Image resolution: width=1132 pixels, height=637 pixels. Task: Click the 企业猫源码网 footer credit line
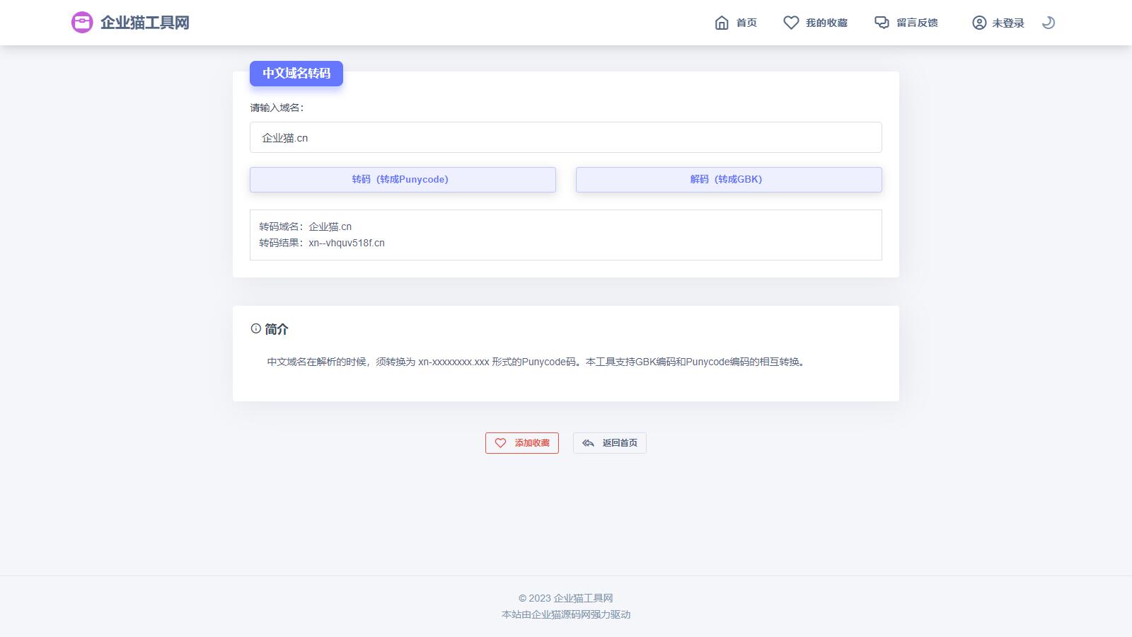(x=565, y=614)
